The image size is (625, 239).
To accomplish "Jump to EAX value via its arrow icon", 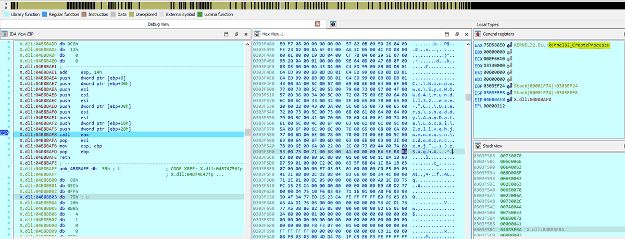I will coord(508,46).
